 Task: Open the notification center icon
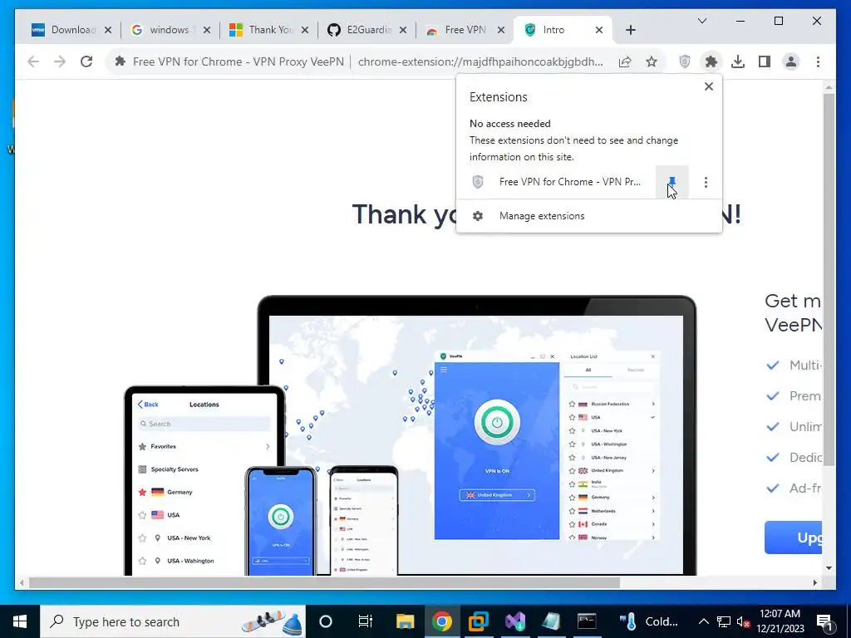[x=824, y=621]
